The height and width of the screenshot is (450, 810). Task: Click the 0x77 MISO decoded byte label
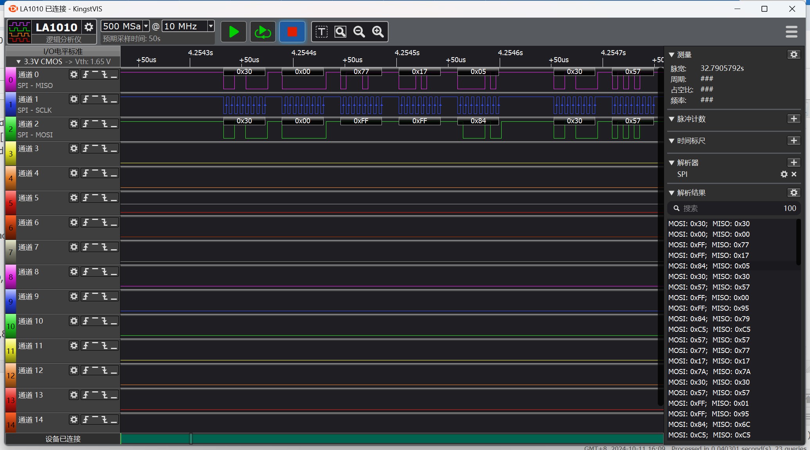click(361, 72)
